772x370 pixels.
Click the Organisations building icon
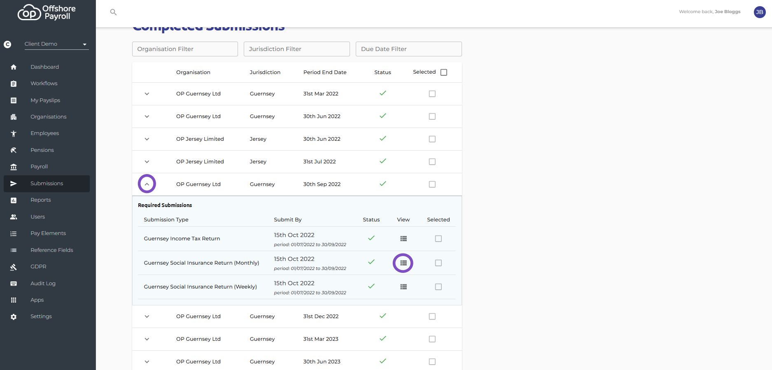click(14, 117)
